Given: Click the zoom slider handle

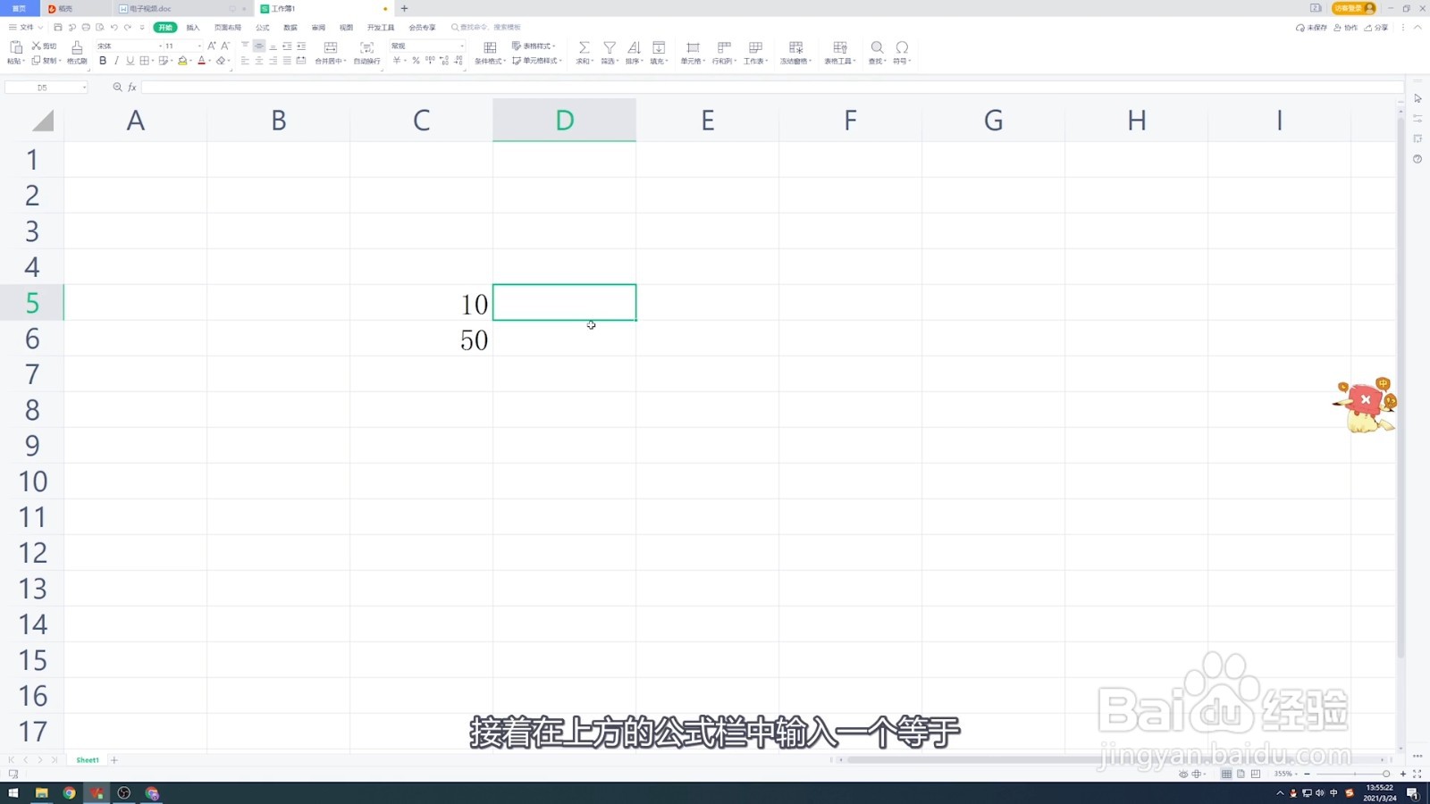Looking at the screenshot, I should [x=1386, y=774].
